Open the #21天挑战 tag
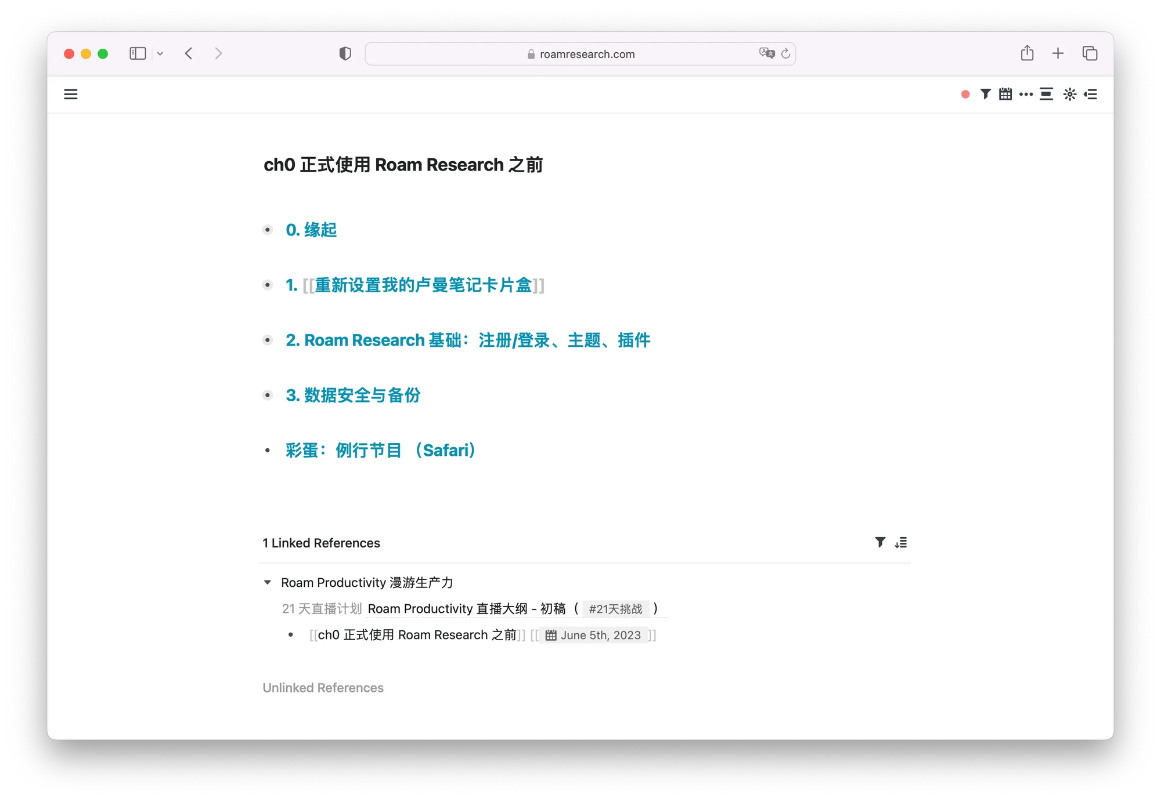Screen dimensions: 1161x802 pyautogui.click(x=615, y=609)
